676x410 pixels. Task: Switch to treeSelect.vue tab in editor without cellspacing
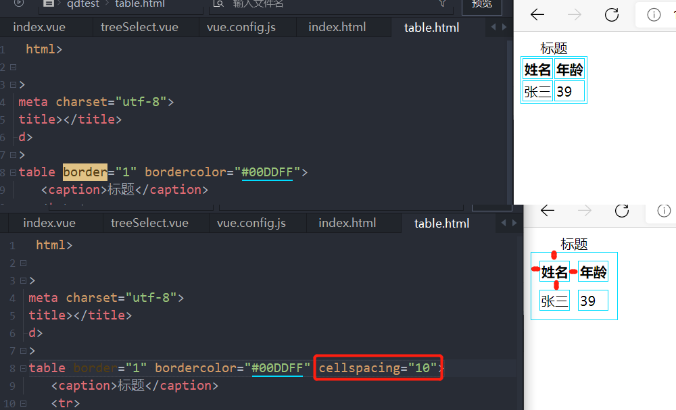[x=140, y=27]
